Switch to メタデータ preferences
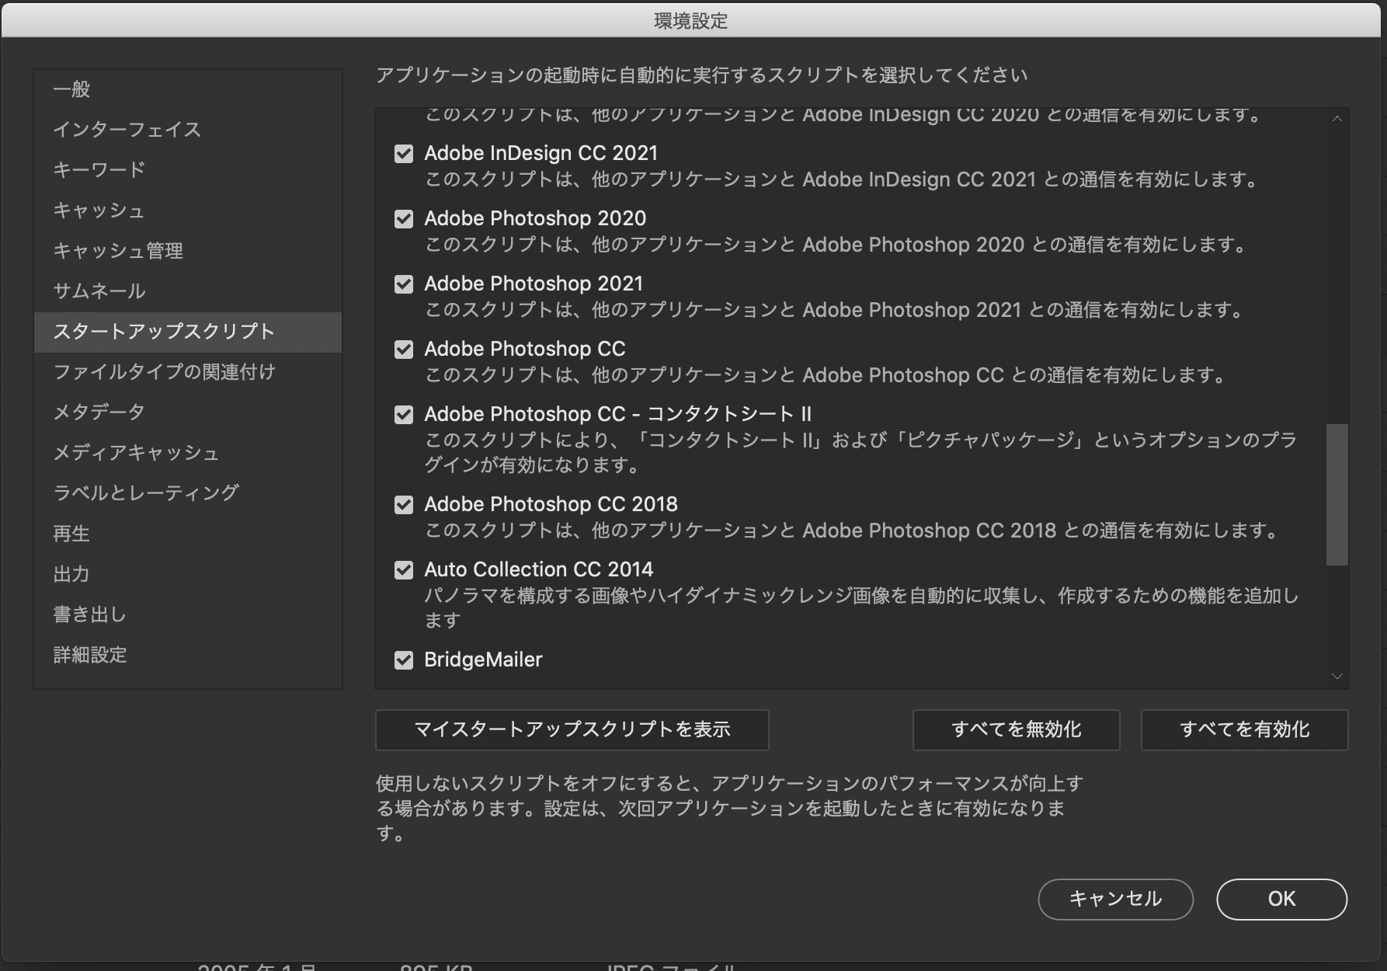1387x971 pixels. 188,412
